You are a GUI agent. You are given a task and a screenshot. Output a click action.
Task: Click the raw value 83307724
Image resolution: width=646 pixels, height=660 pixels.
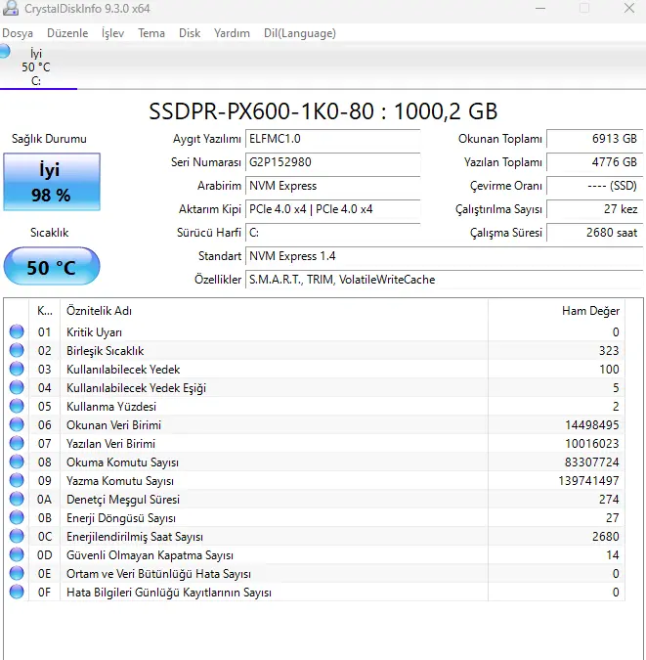pos(591,462)
